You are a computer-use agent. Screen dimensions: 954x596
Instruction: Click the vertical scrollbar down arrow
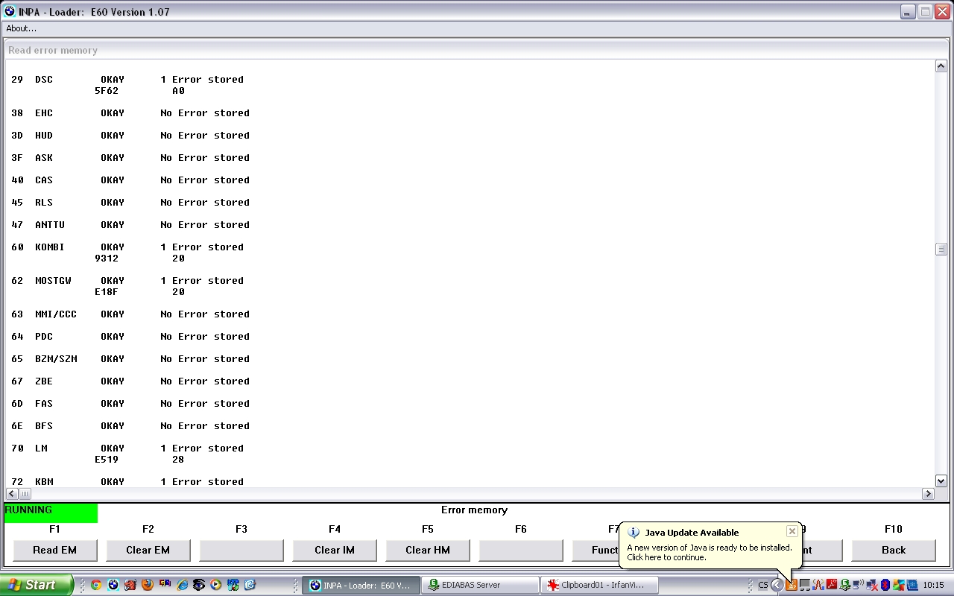click(x=941, y=481)
